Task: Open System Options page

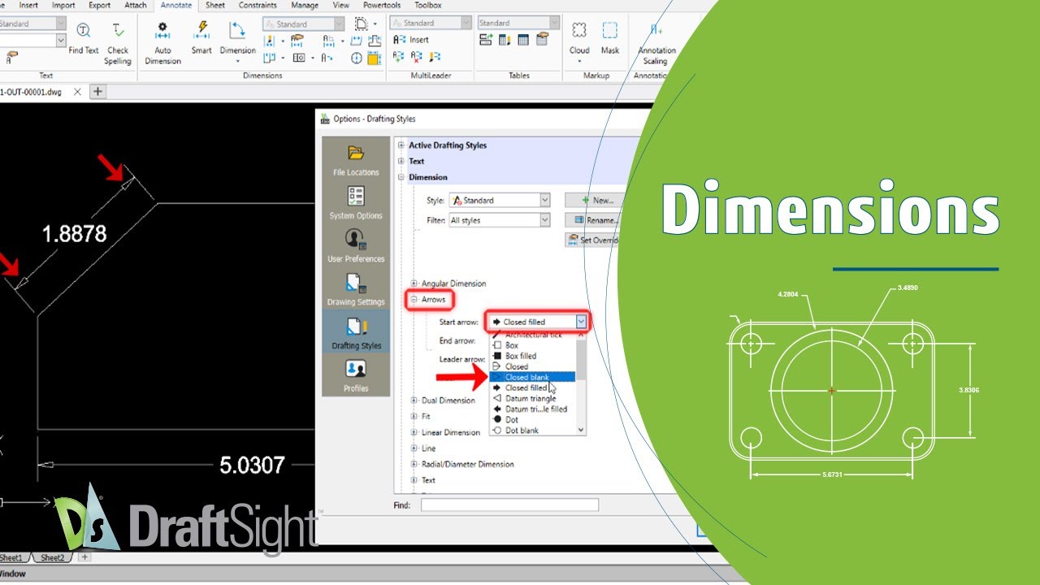Action: (356, 203)
